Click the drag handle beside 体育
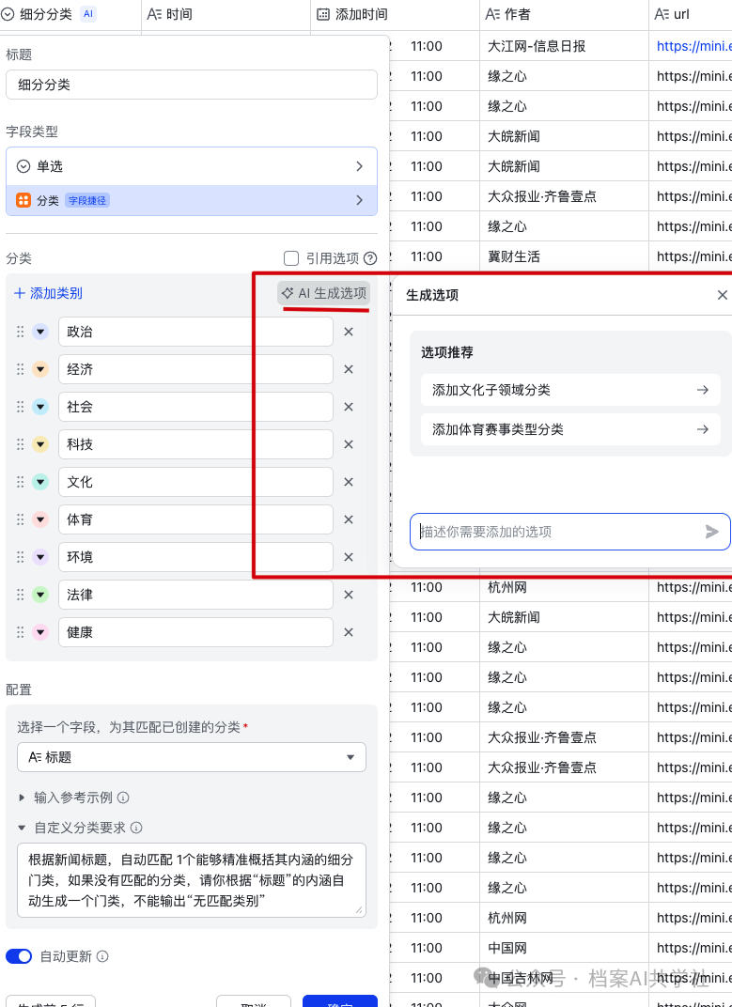 point(20,519)
